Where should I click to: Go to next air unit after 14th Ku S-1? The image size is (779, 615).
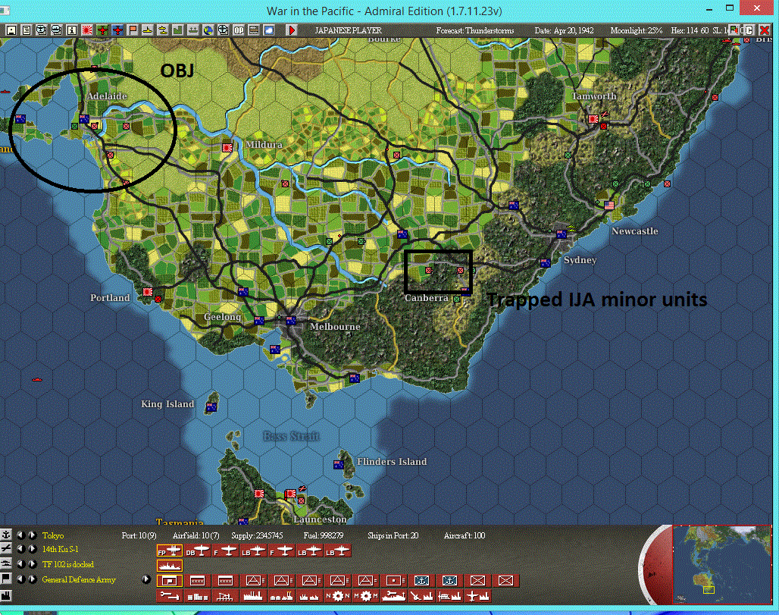(x=33, y=549)
